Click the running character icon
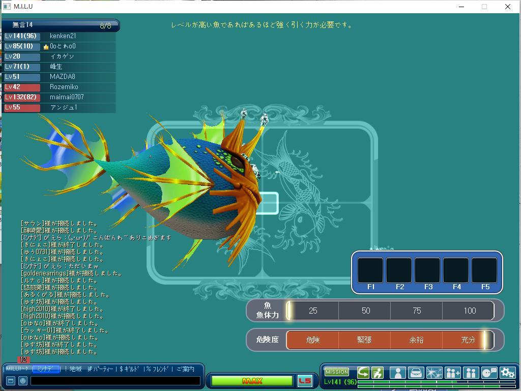The image size is (521, 391). 378,373
